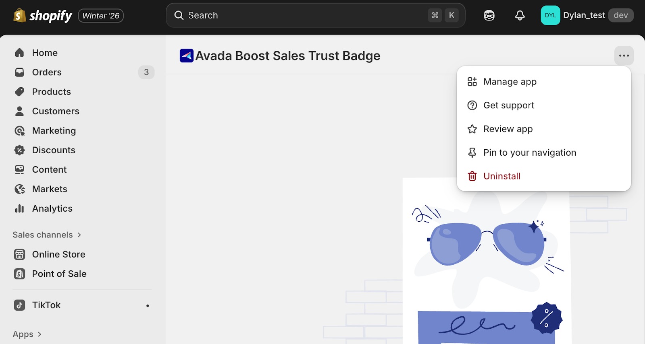The image size is (645, 344).
Task: Click the Marketing target icon
Action: pyautogui.click(x=19, y=131)
